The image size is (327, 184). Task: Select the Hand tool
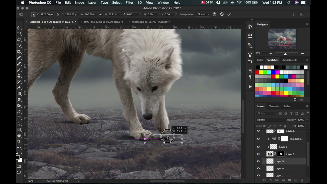click(x=19, y=135)
